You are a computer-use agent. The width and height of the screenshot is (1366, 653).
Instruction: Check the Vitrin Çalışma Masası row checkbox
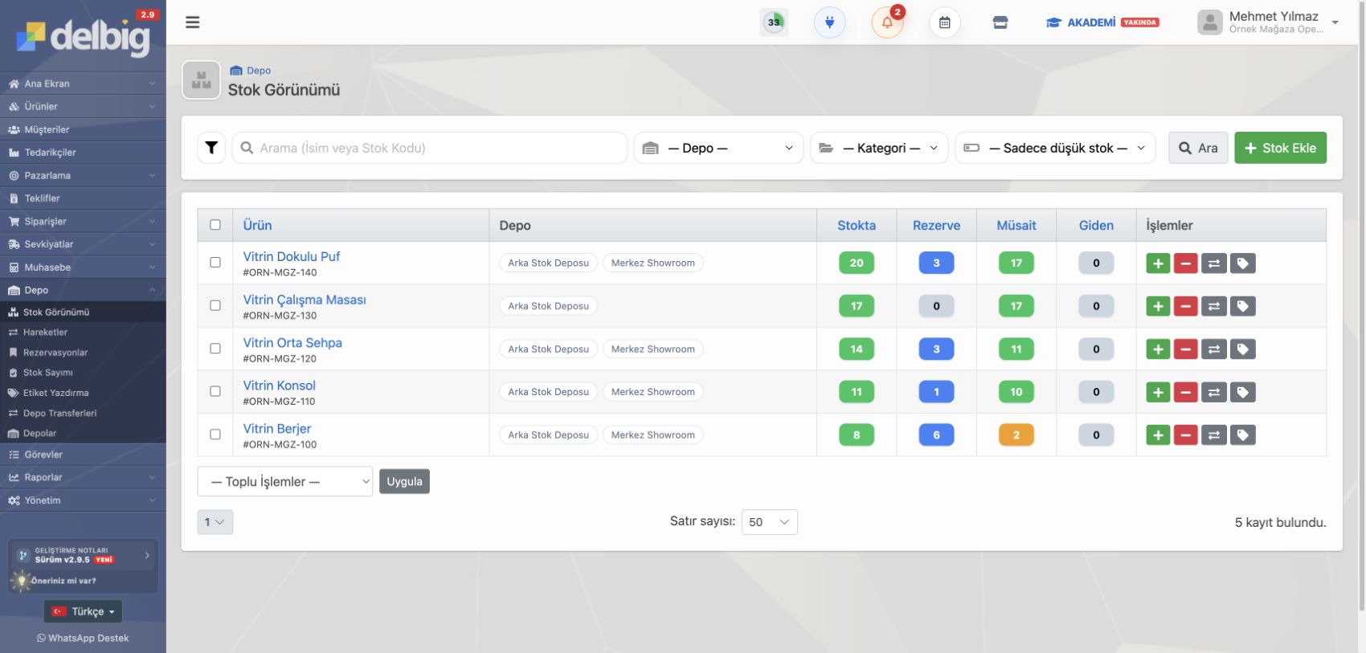click(215, 305)
